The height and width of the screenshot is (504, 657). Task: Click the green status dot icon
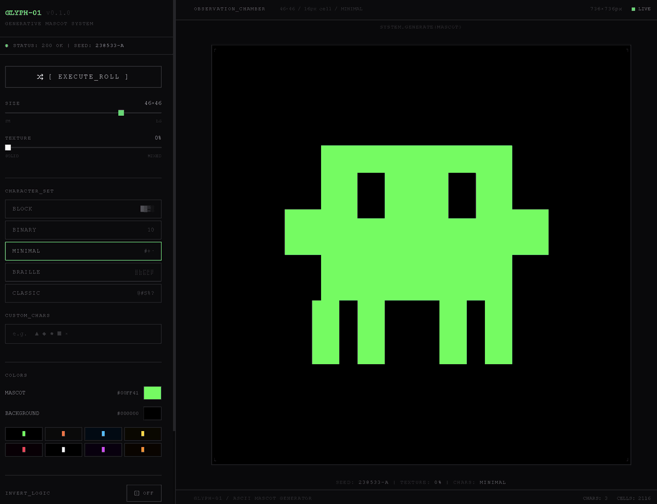click(x=7, y=46)
